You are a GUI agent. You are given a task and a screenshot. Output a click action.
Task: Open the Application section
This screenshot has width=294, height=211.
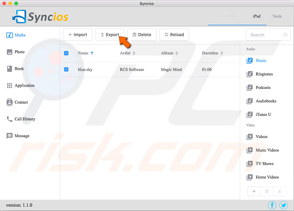(x=20, y=86)
